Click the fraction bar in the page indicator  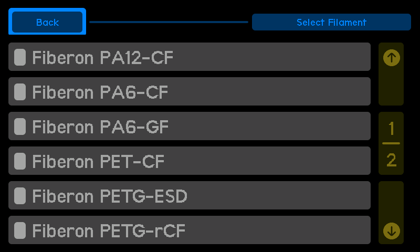point(391,143)
